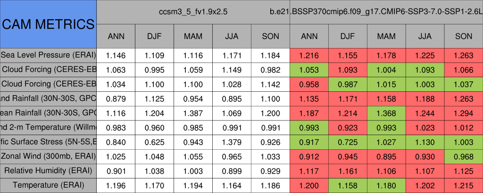Select the JJA column header under the b.e21 model
Image resolution: width=483 pixels, height=193 pixels.
pyautogui.click(x=425, y=36)
